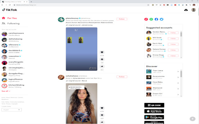Open comments on the planetmoney video
199x124 pixels.
pyautogui.click(x=102, y=59)
